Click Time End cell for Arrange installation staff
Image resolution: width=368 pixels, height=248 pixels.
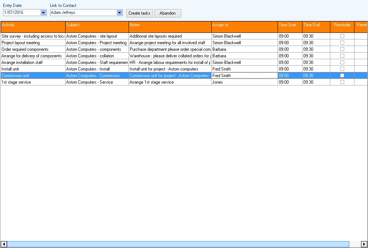(x=316, y=62)
